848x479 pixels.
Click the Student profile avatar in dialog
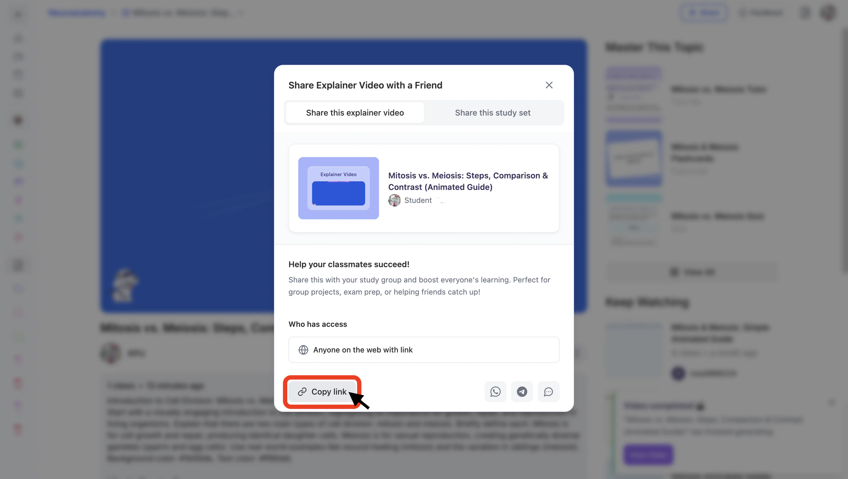coord(394,200)
